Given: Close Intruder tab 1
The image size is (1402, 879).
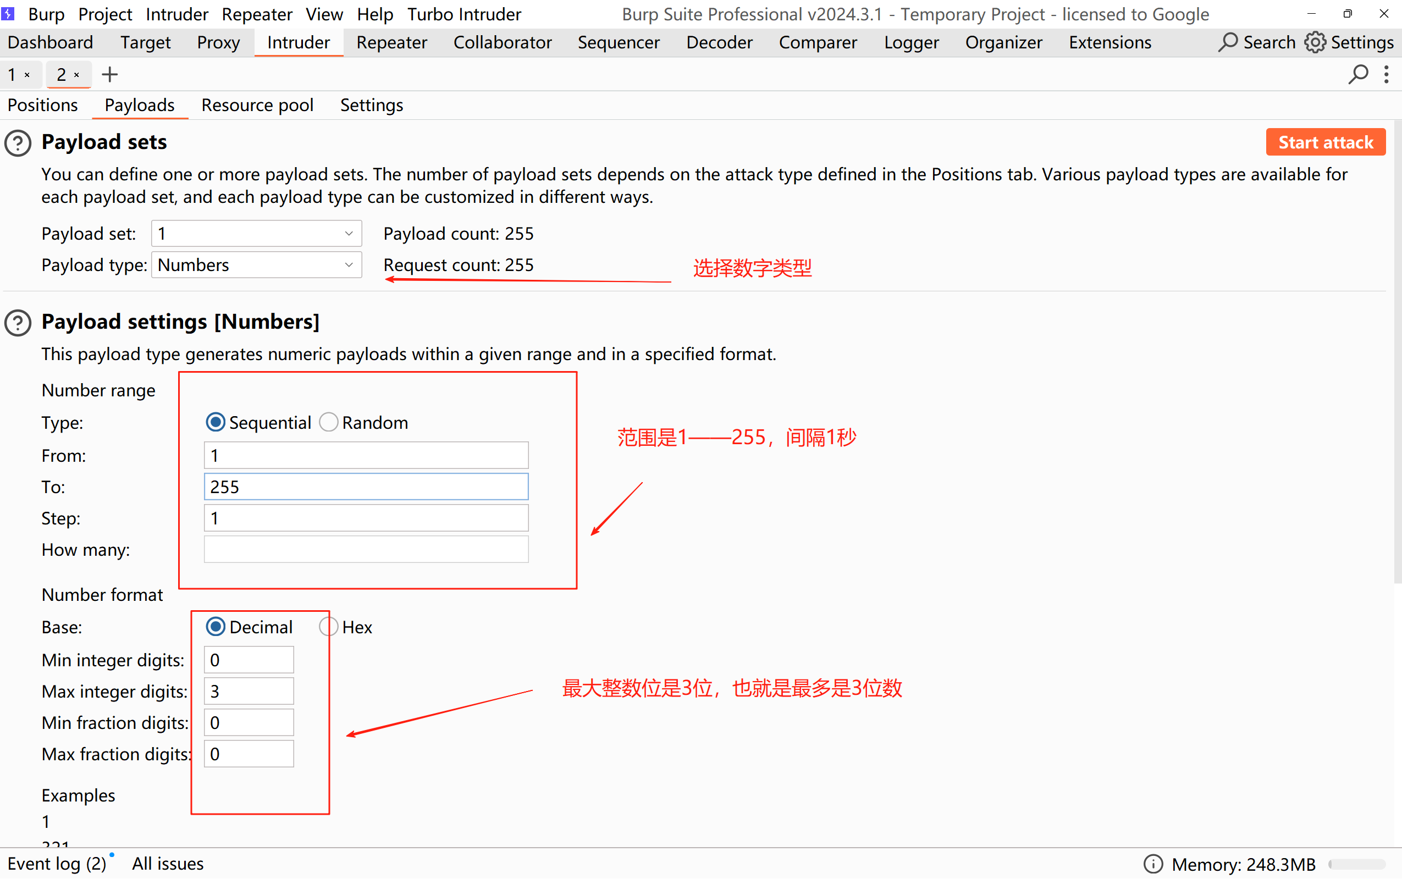Looking at the screenshot, I should point(27,75).
